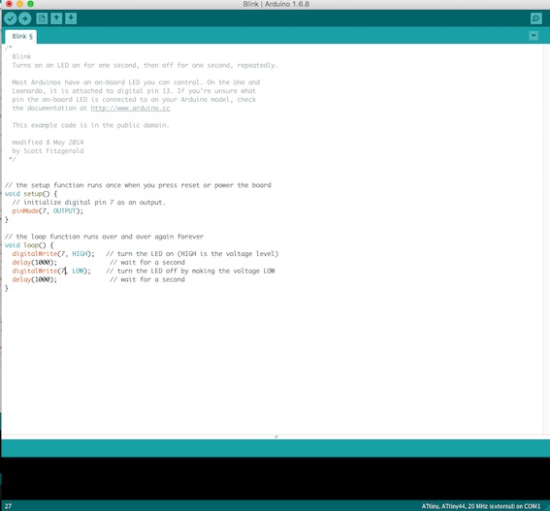
Task: Click the 'by Scott Fitzgerald' comment
Action: click(48, 151)
